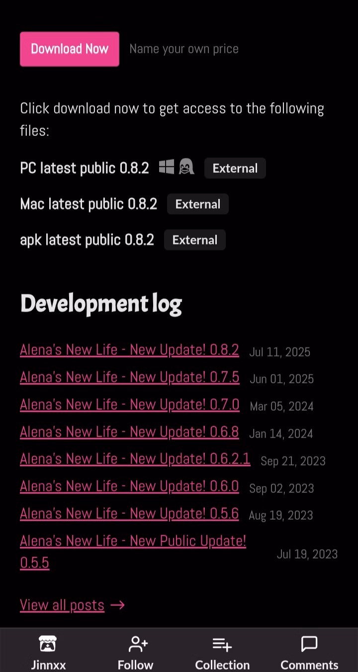The width and height of the screenshot is (358, 672).
Task: Tap the Jinnxx itch.io storefront icon
Action: click(48, 644)
